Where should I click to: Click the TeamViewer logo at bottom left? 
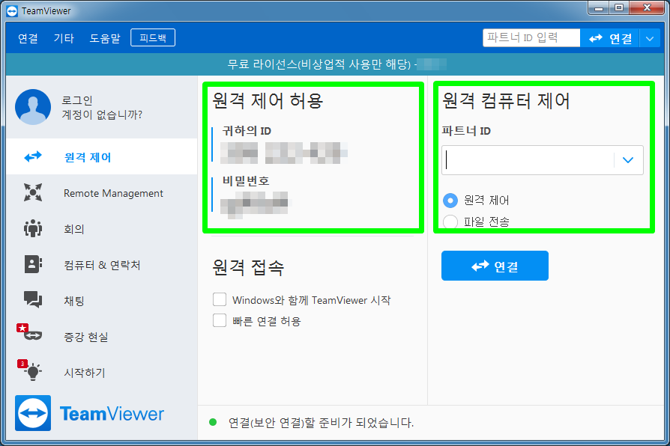coord(90,413)
